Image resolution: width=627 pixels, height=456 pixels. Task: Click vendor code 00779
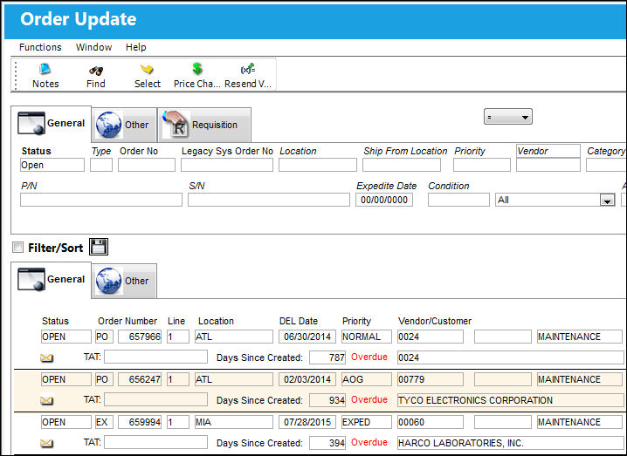point(431,379)
